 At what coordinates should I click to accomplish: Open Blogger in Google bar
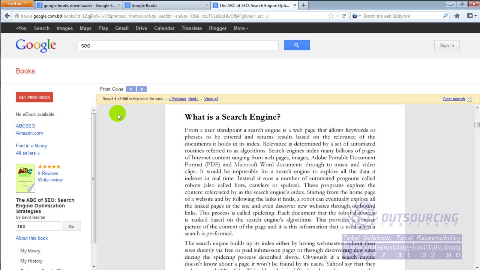coord(218,28)
